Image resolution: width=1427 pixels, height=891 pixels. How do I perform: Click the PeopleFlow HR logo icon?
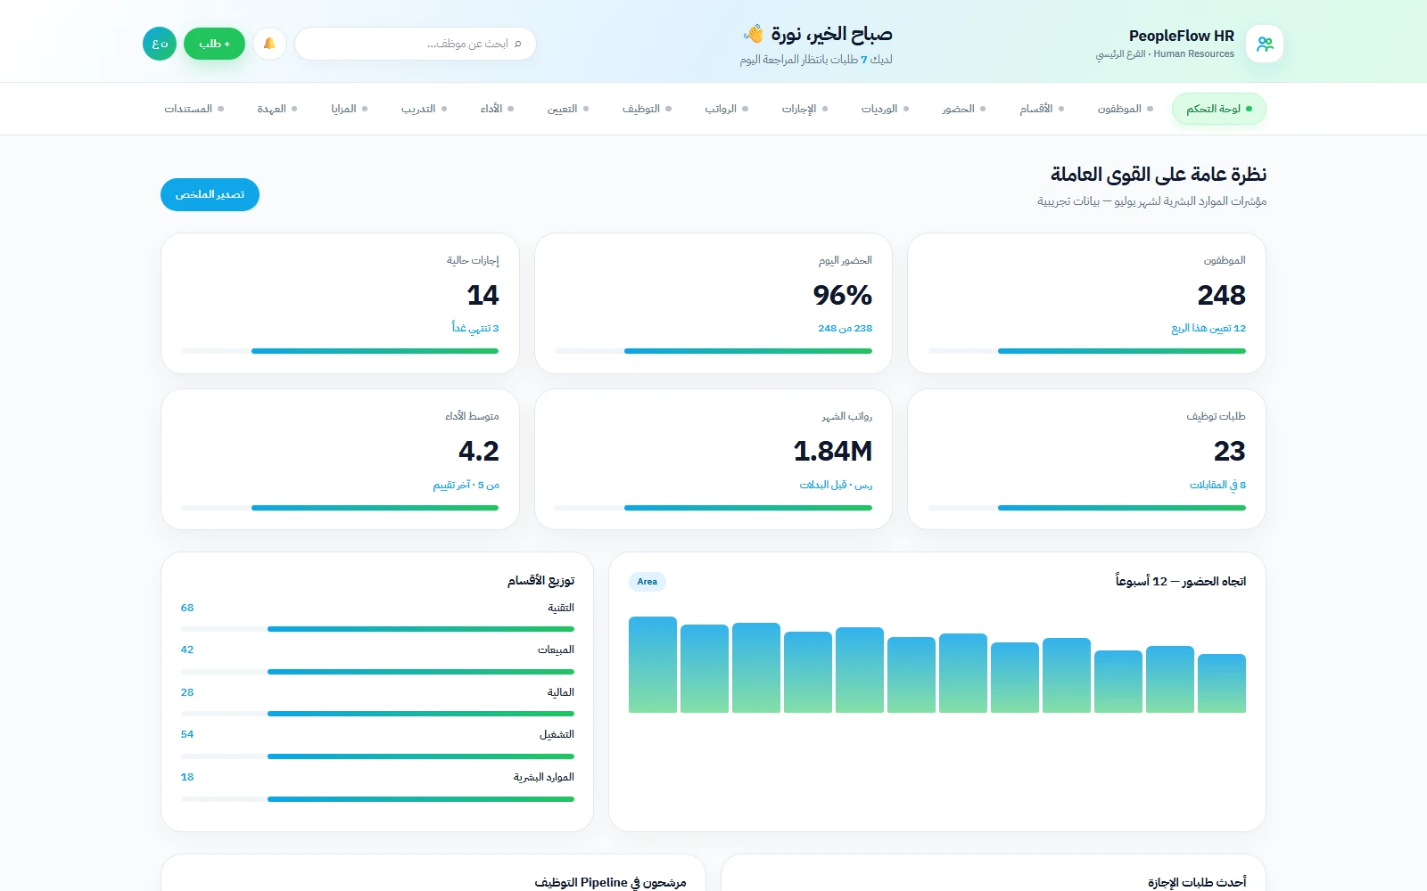1265,44
